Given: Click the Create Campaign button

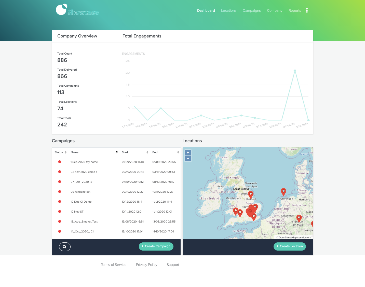Looking at the screenshot, I should [156, 246].
